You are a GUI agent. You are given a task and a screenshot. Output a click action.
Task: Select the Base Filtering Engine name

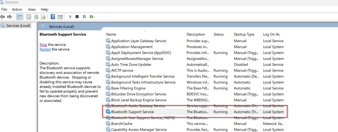click(x=128, y=88)
